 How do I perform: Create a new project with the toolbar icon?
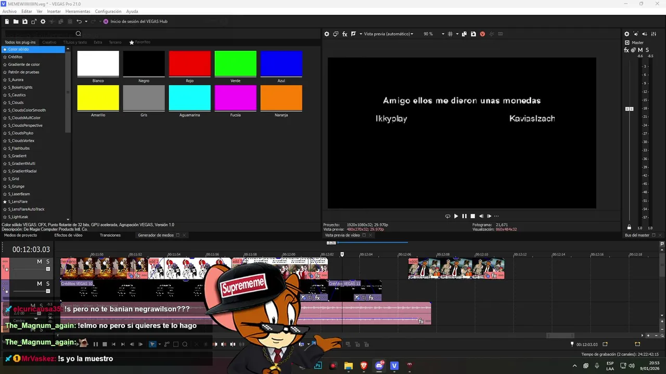(x=7, y=21)
